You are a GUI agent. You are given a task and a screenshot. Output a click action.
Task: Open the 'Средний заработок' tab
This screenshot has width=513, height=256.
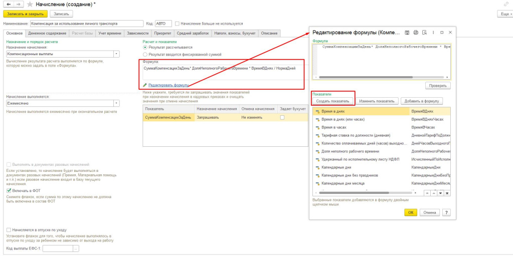tap(193, 33)
